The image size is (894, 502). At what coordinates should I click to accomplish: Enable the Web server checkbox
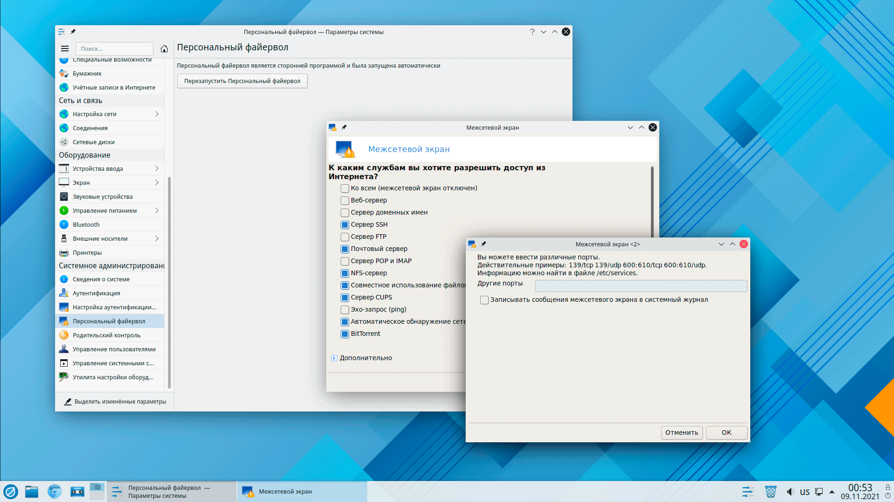pyautogui.click(x=345, y=201)
